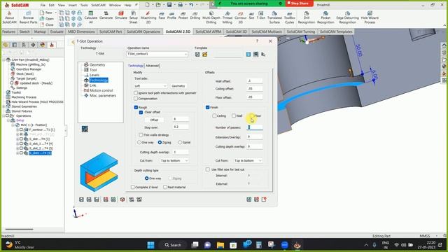The image size is (448, 252).
Task: Click the Offset button under Clear offset
Action: (x=154, y=120)
